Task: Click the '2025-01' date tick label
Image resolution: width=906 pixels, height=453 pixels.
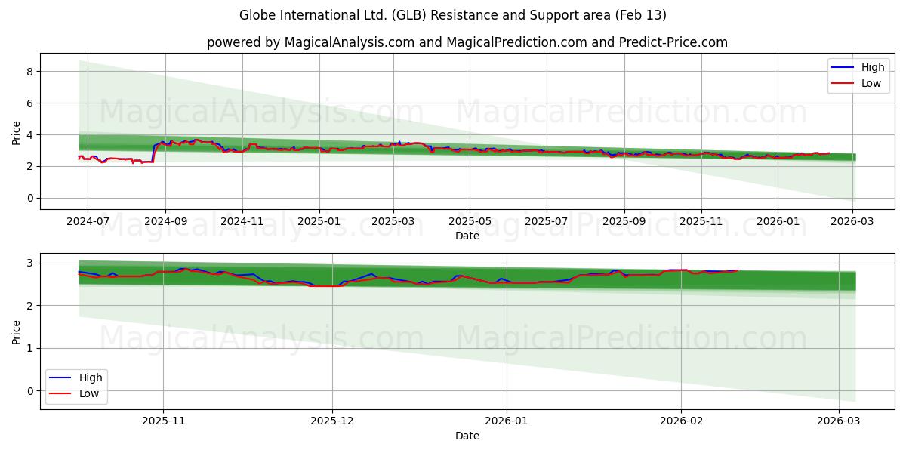Action: [319, 222]
